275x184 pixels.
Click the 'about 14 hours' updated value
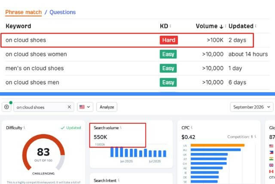(x=248, y=54)
